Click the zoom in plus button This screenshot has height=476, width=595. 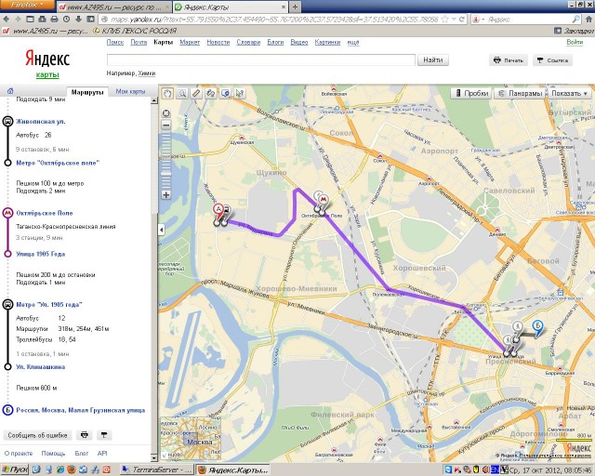[166, 195]
